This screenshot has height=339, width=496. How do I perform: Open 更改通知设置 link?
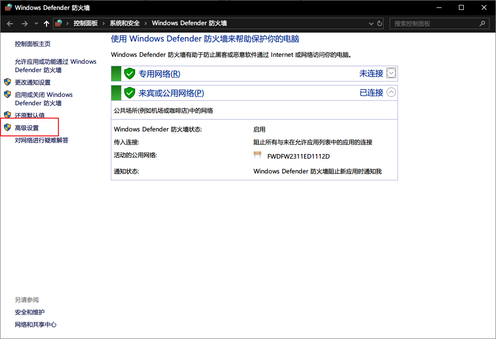[33, 83]
